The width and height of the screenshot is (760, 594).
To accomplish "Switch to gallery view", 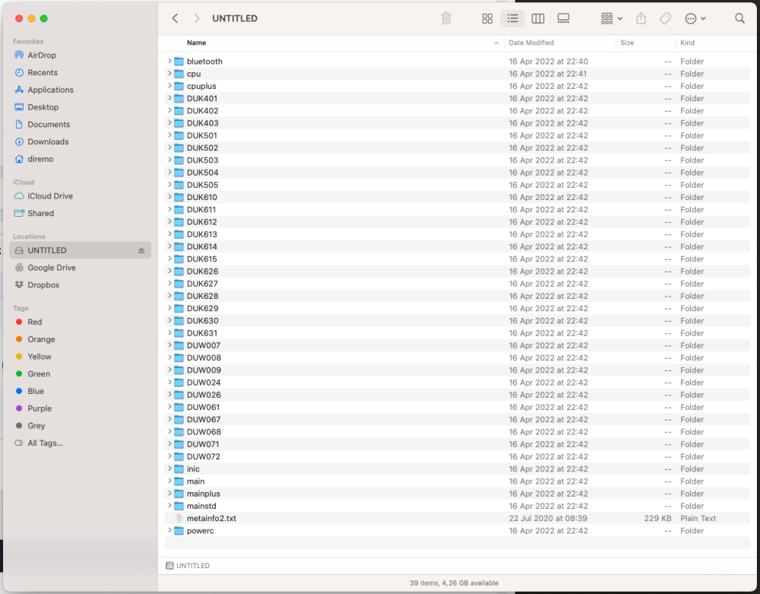I will pyautogui.click(x=563, y=18).
